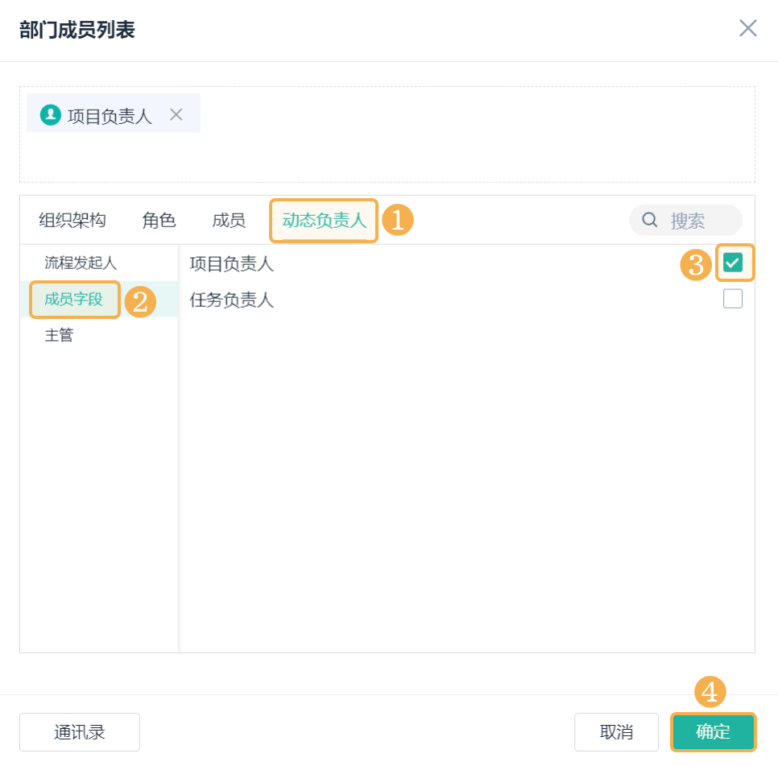Viewport: 778px width, 766px height.
Task: Close the 部门成员列表 dialog
Action: (747, 27)
